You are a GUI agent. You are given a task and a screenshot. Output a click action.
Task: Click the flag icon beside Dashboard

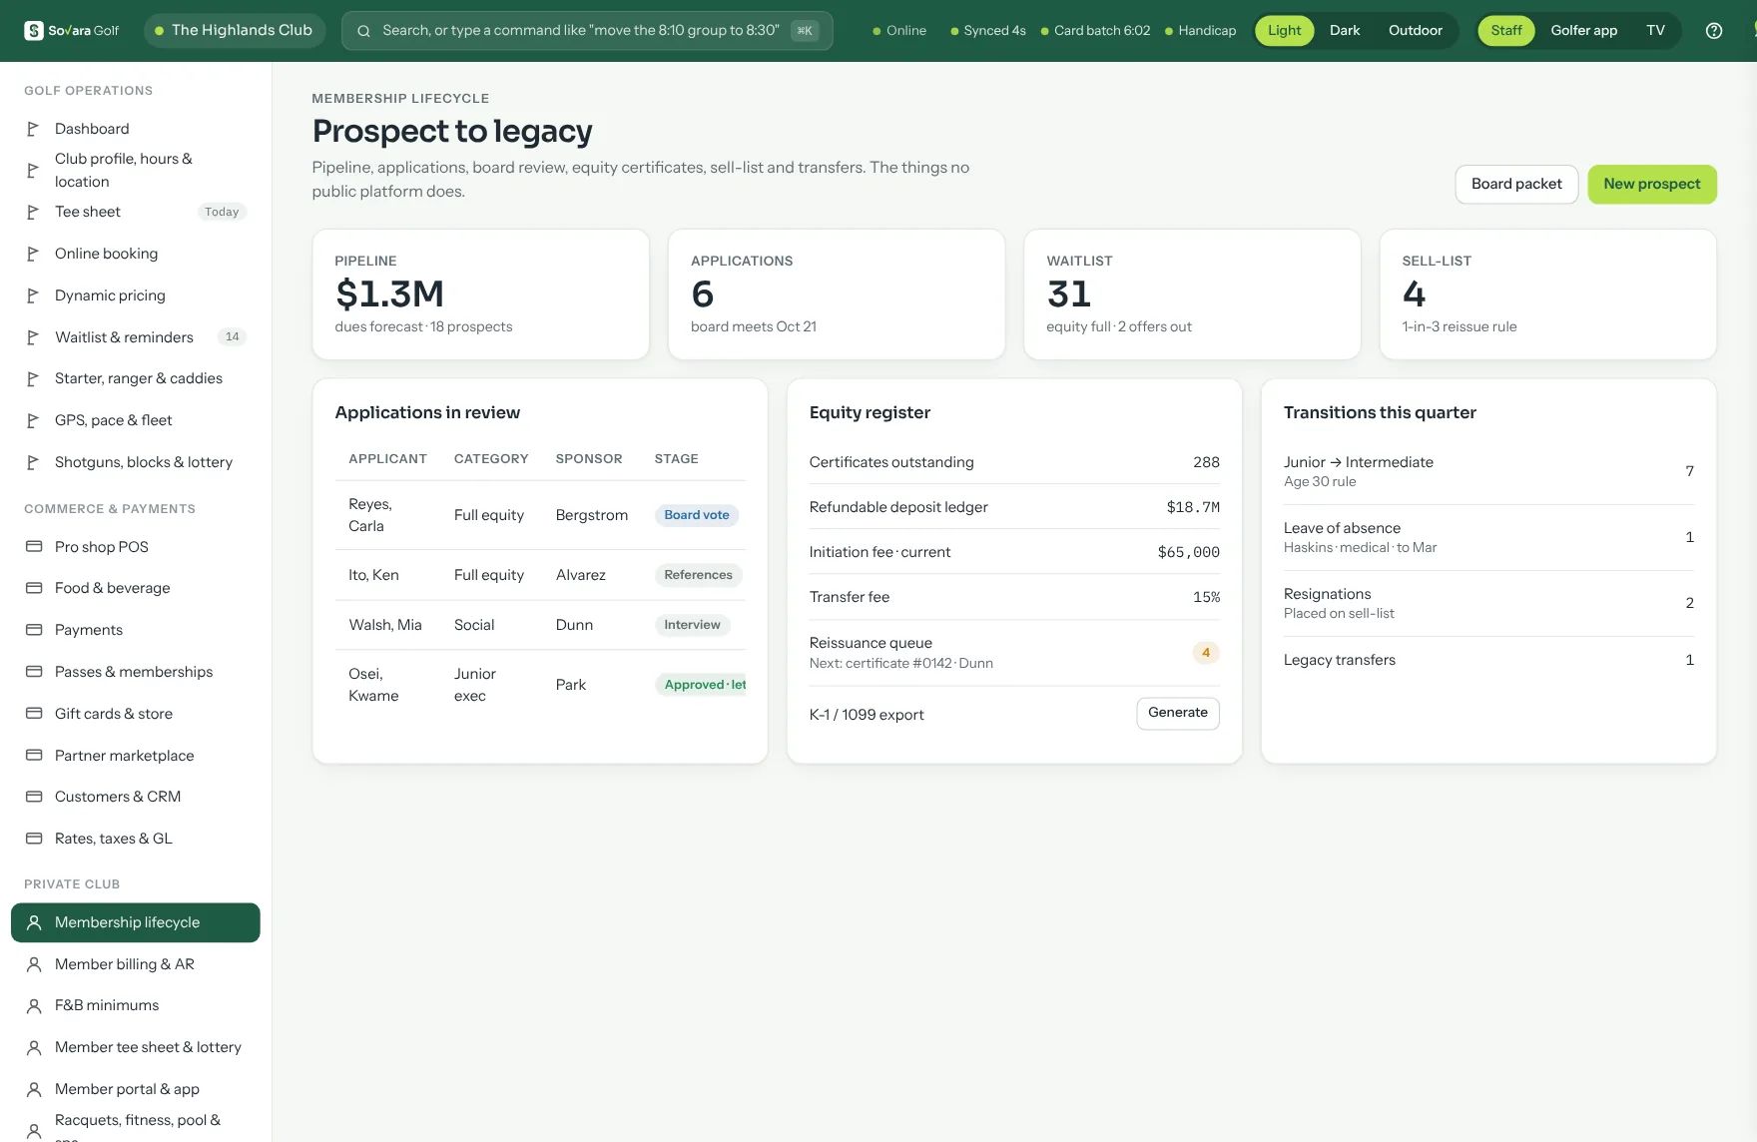pyautogui.click(x=33, y=129)
